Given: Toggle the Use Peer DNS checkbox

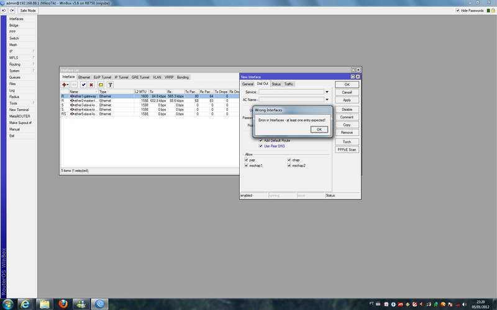Looking at the screenshot, I should tap(261, 146).
